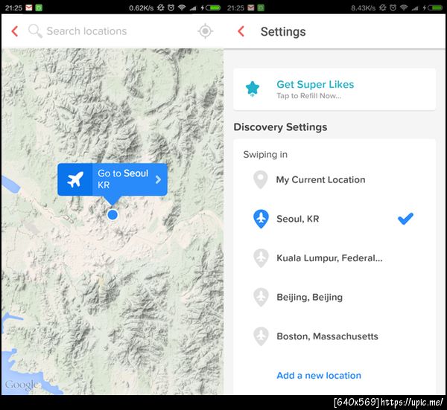Tap the airplane icon in Go to Seoul bubble

tap(75, 179)
